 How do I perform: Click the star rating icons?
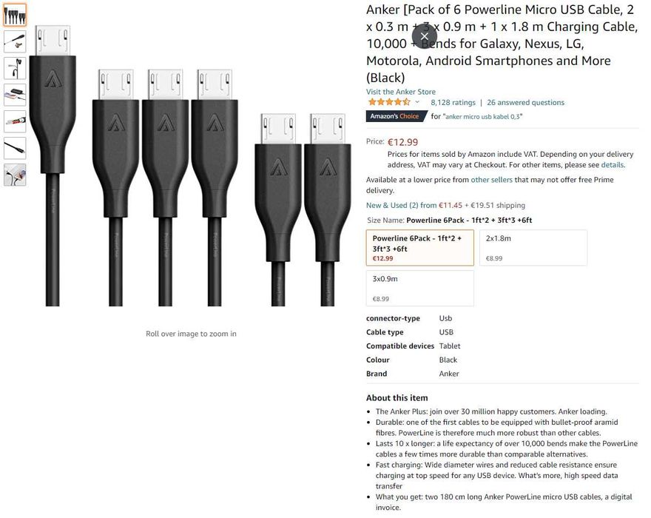(x=388, y=103)
